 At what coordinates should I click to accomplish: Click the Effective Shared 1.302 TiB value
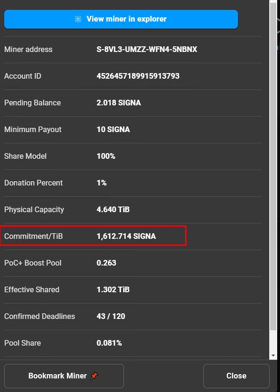[x=113, y=290]
